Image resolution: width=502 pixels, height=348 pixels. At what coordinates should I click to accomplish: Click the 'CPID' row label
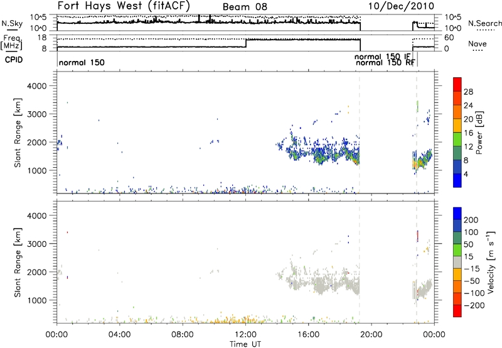(x=13, y=60)
